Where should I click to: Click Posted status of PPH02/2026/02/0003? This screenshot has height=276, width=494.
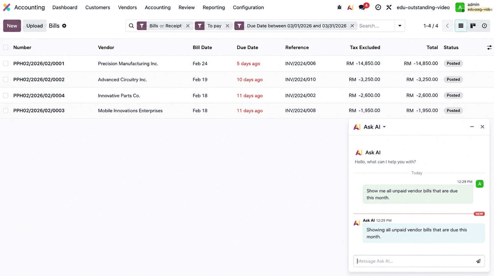[x=453, y=111]
